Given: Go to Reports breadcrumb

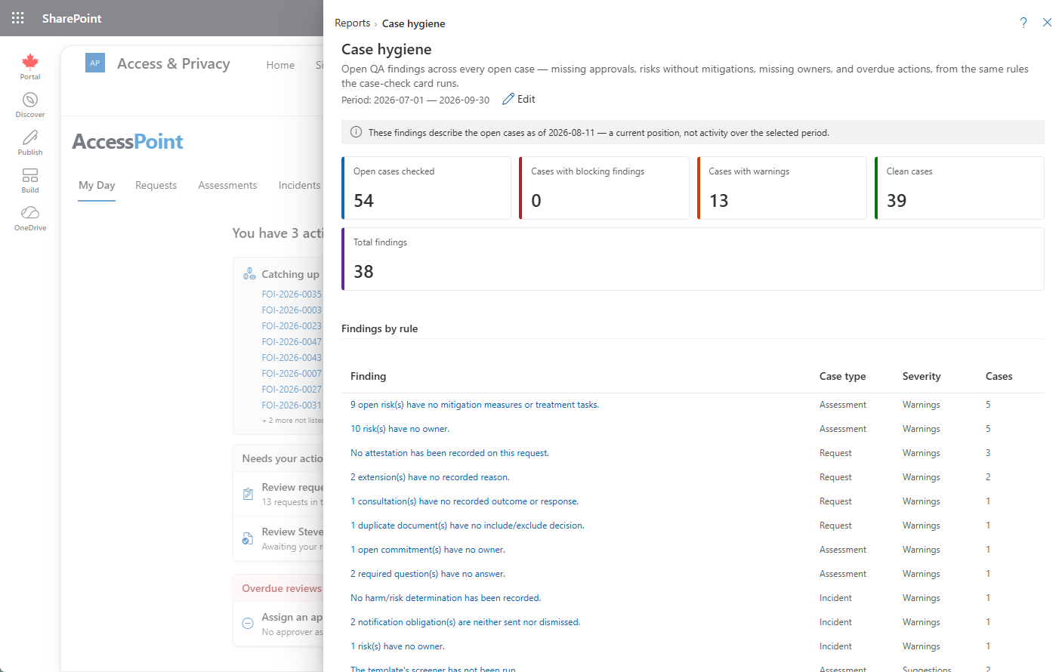Looking at the screenshot, I should click(352, 23).
